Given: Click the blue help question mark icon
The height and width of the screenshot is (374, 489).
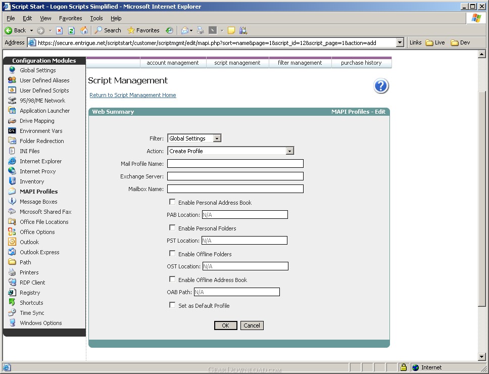Looking at the screenshot, I should pos(381,86).
